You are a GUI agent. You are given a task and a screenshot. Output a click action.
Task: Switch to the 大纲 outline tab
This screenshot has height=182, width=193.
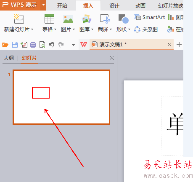tap(9, 58)
